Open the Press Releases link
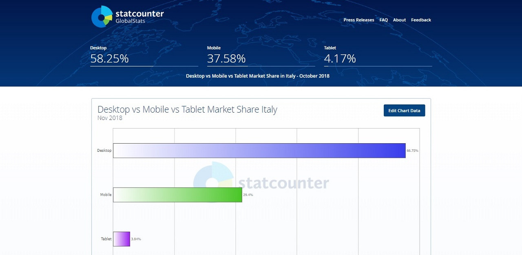Image resolution: width=522 pixels, height=255 pixels. [358, 20]
